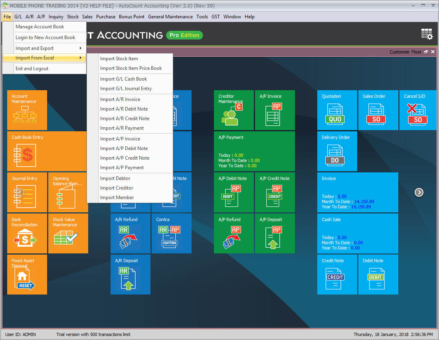439x340 pixels.
Task: Open the A/R menu
Action: point(30,17)
